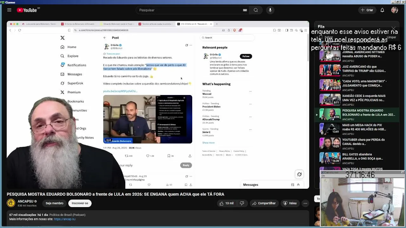Like the video with 13 mil thumbs-up

(226, 203)
